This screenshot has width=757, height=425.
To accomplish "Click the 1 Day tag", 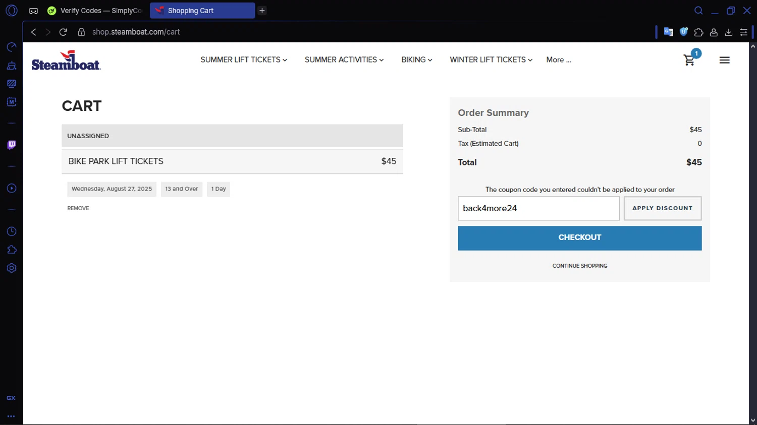I will [x=219, y=189].
